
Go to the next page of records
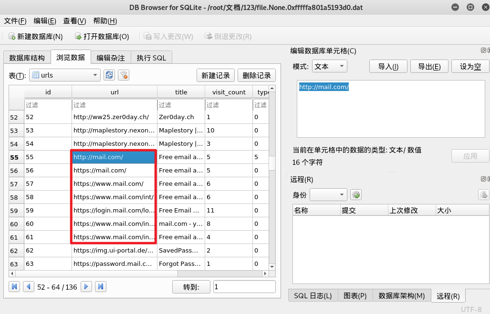click(86, 286)
